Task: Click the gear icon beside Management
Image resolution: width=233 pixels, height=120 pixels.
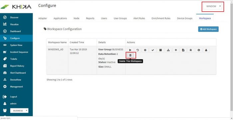Action: pyautogui.click(x=5, y=86)
